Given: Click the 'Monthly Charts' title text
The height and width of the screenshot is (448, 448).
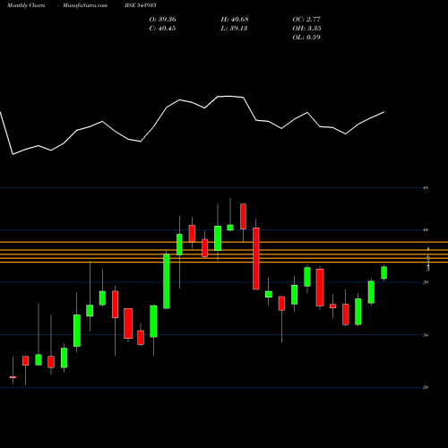Looking at the screenshot, I should (x=26, y=5).
